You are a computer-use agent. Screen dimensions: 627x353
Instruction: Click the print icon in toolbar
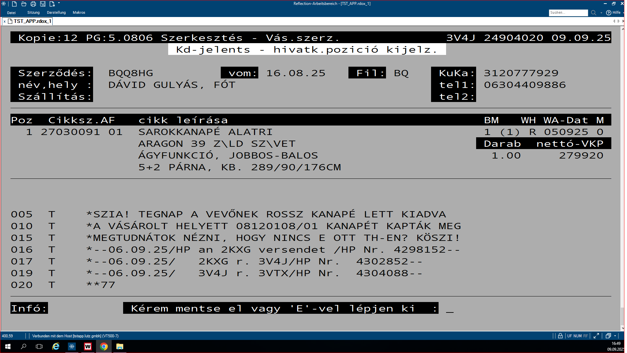33,4
